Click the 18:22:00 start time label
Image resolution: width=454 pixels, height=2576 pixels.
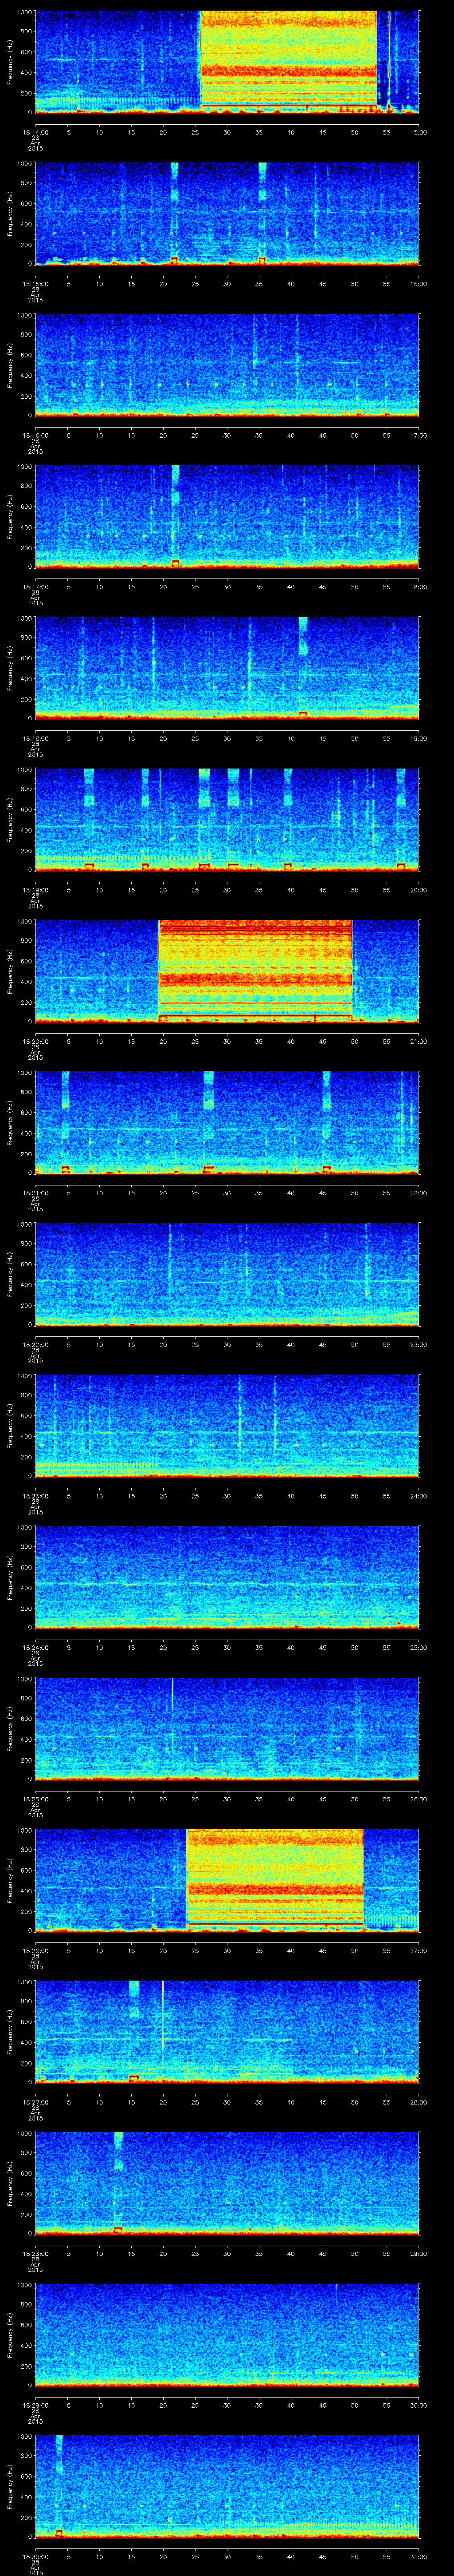(35, 1344)
